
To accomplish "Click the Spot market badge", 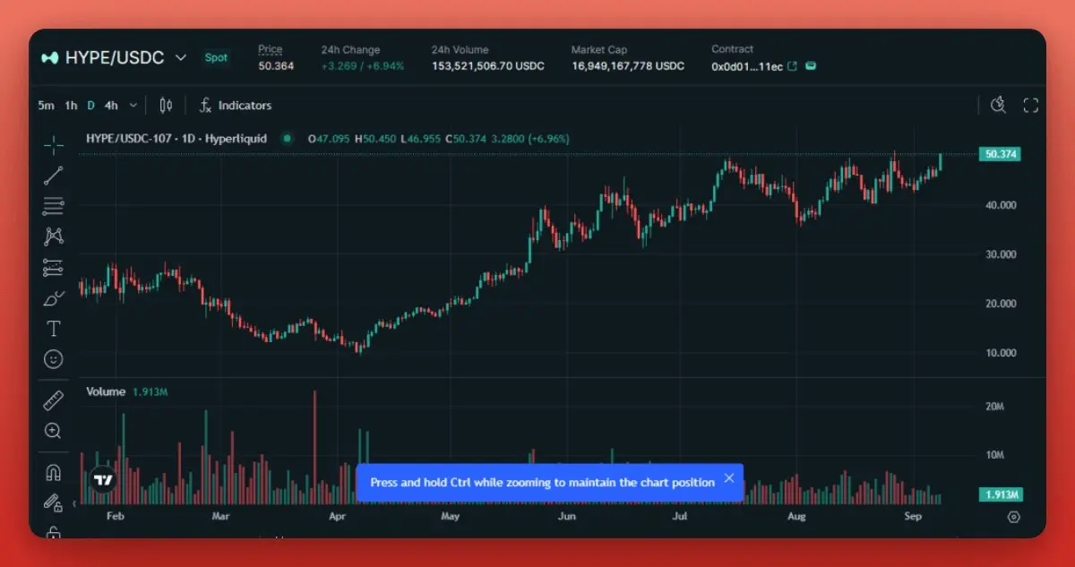I will coord(216,57).
